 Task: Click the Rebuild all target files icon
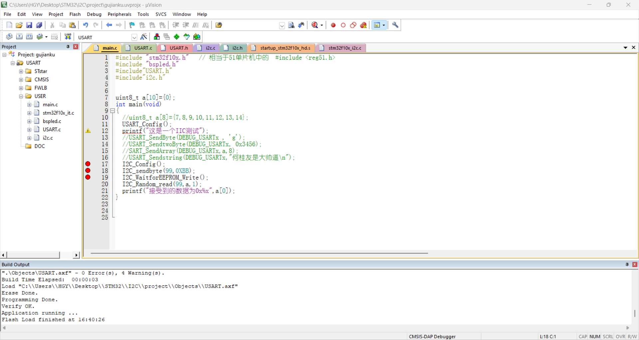(29, 37)
